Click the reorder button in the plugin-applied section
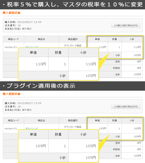This screenshot has height=163, width=145. (126, 106)
